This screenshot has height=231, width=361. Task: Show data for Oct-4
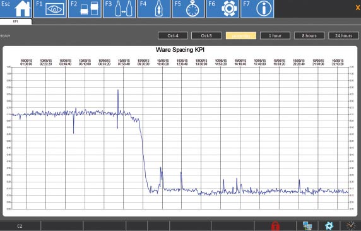[173, 36]
